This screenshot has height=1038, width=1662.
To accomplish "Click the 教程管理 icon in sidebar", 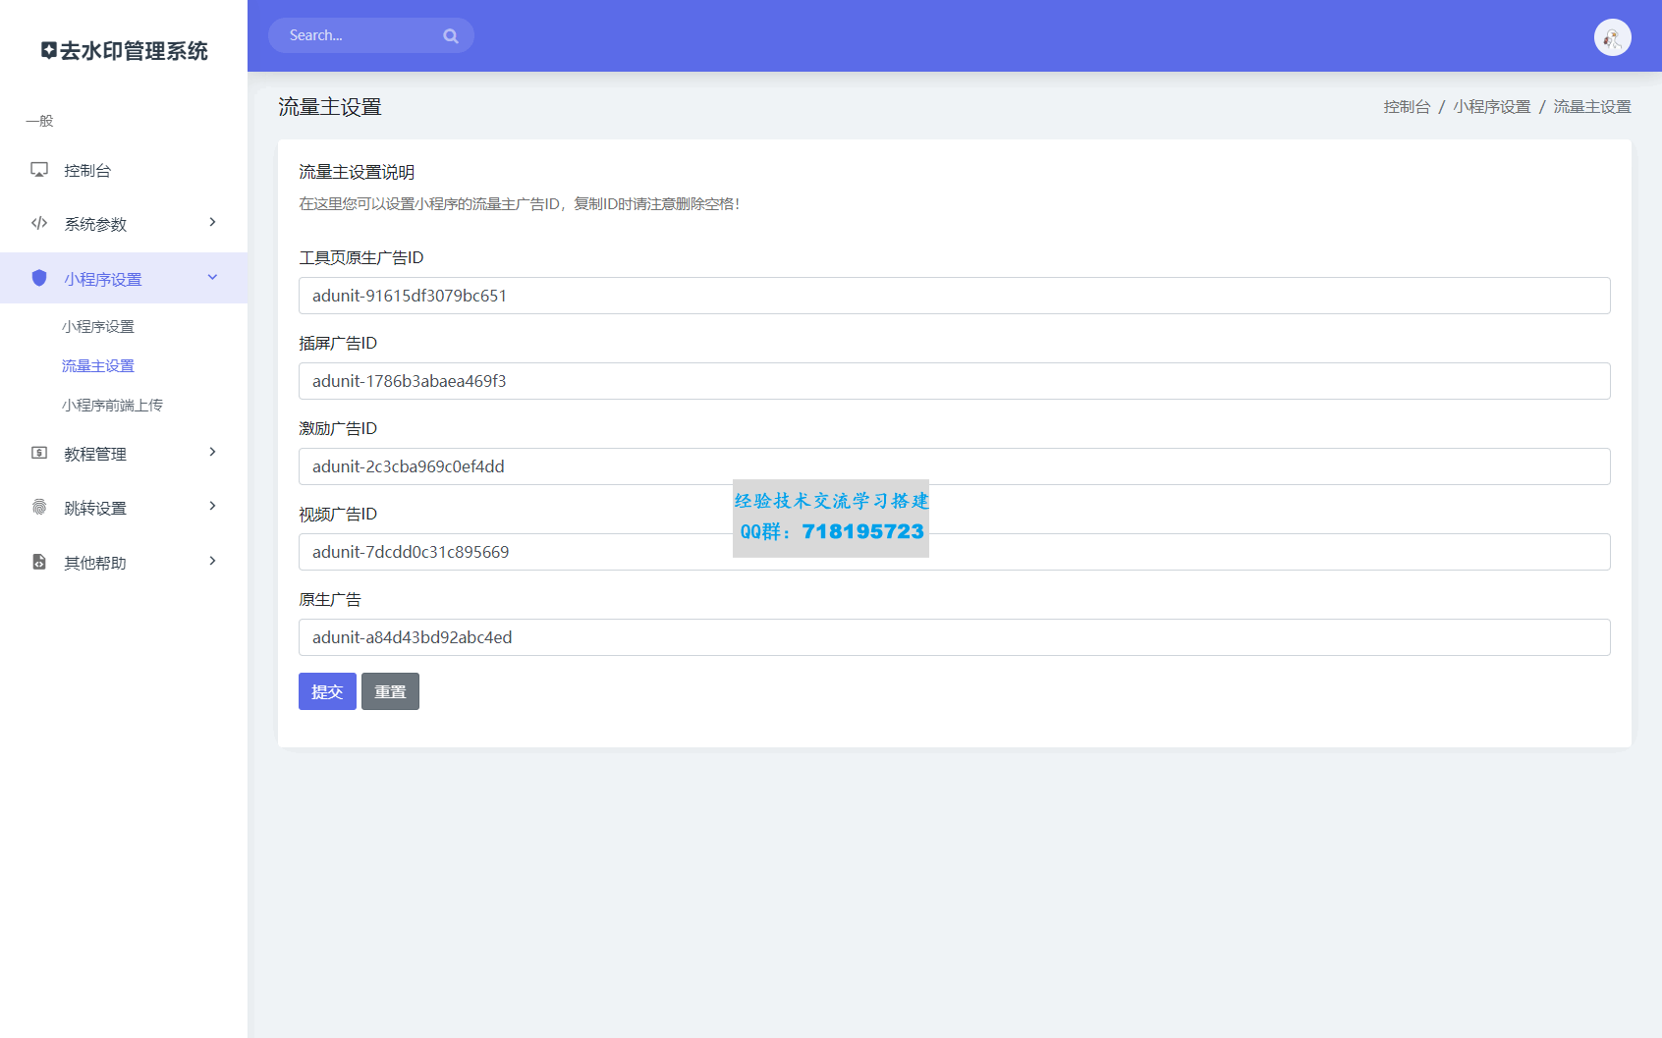I will coord(39,453).
